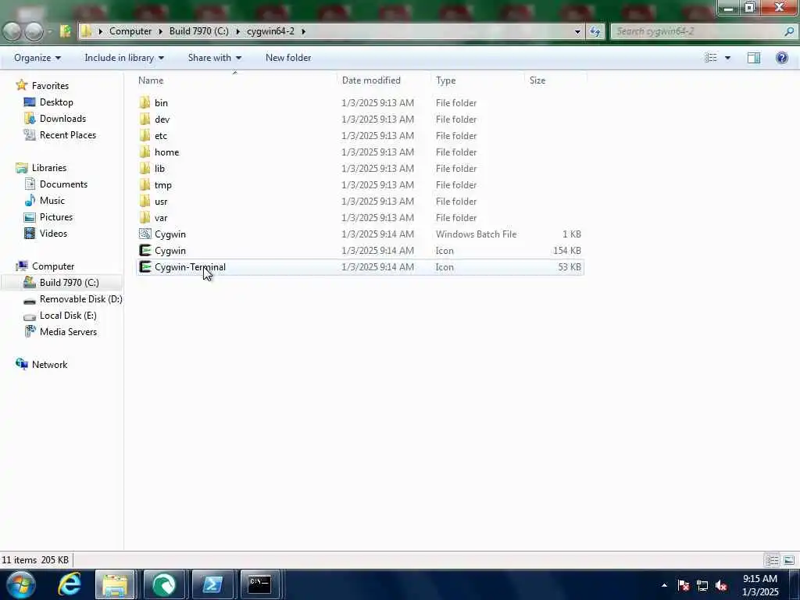Click the Windows Explorer taskbar icon

click(x=115, y=584)
